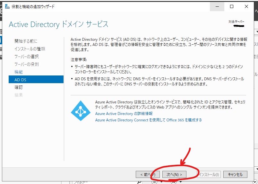The image size is (258, 184).
Task: Select the 確認 step in sidebar
Action: pyautogui.click(x=19, y=87)
